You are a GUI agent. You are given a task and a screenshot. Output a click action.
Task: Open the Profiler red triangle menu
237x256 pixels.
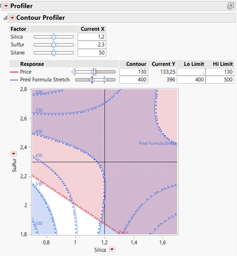pyautogui.click(x=6, y=6)
